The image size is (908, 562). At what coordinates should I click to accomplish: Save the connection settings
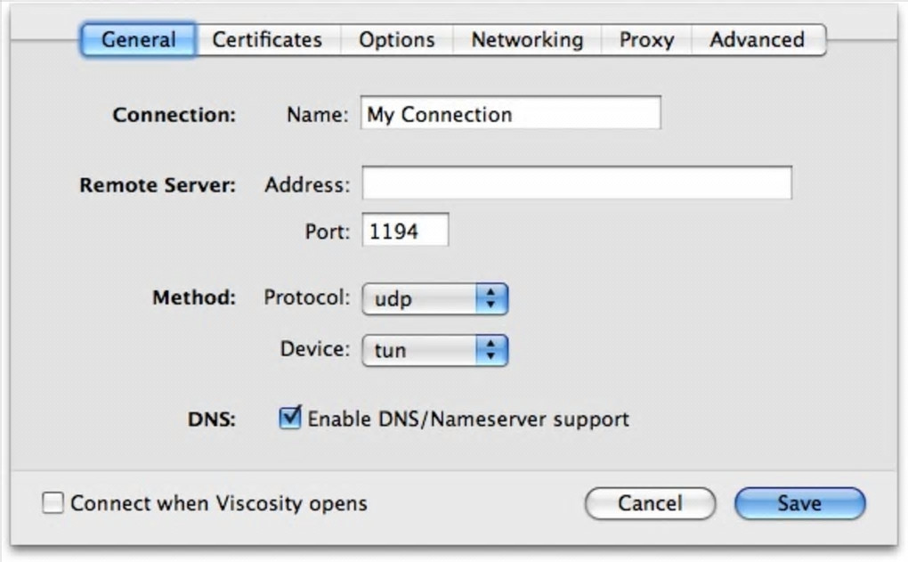point(799,503)
